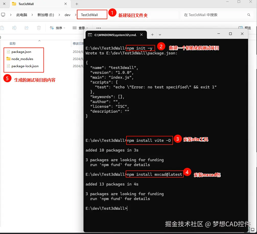
Task: Click the 'added 10 packages in 3s' line
Action: (x=112, y=150)
